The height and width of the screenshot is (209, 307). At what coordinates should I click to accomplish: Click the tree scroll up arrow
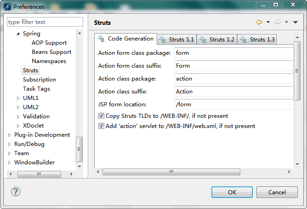coord(80,33)
